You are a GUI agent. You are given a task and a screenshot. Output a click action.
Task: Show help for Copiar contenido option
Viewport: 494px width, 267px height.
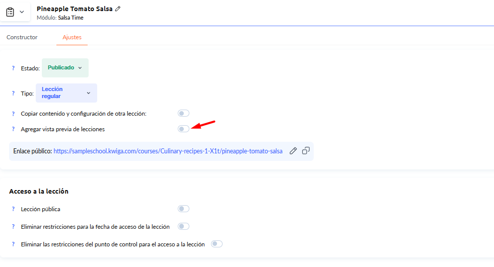pos(13,114)
